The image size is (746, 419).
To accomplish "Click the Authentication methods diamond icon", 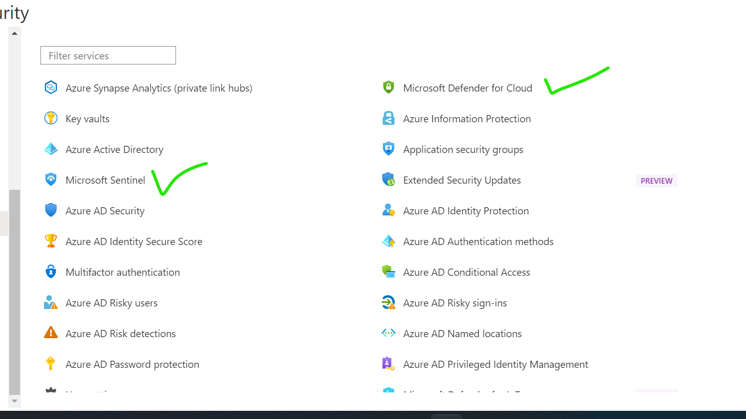I will tap(388, 241).
